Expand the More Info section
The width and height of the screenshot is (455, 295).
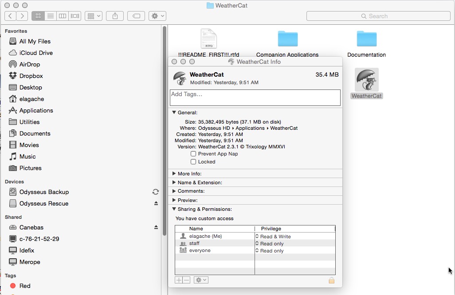pos(174,174)
